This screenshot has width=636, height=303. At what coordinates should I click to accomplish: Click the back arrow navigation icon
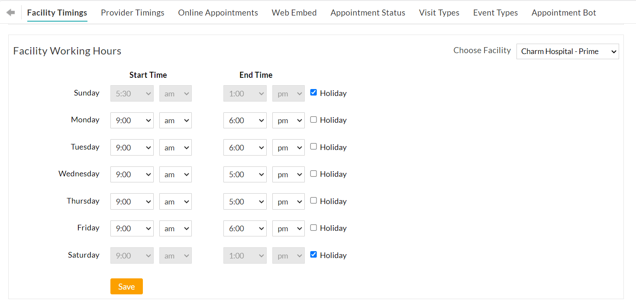point(10,12)
